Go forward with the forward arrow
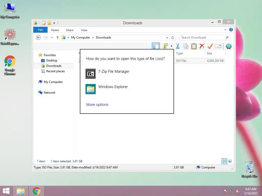 pyautogui.click(x=46, y=38)
